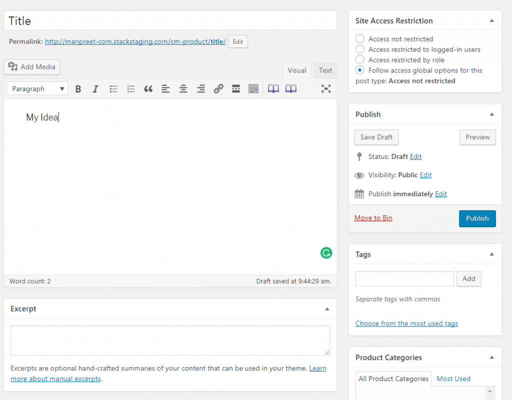Click into the Tags input field
512x400 pixels.
coord(404,279)
